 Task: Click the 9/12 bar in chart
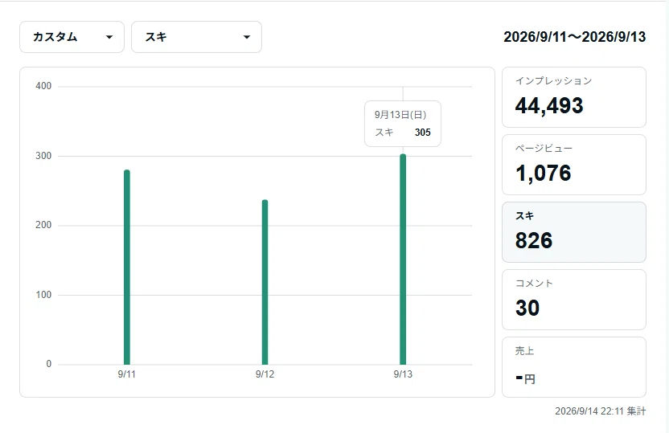(265, 282)
